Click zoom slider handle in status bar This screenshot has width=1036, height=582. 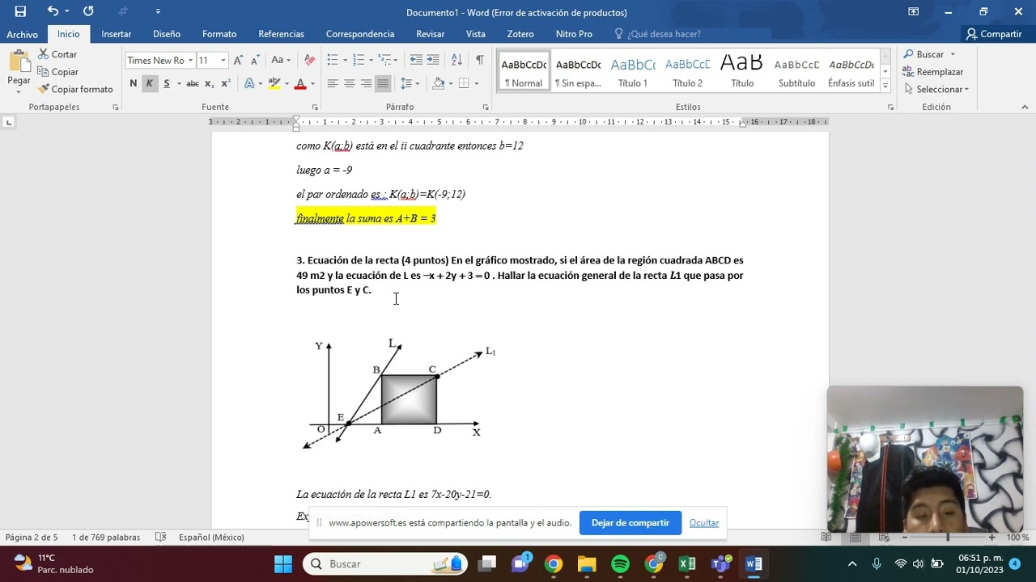947,537
